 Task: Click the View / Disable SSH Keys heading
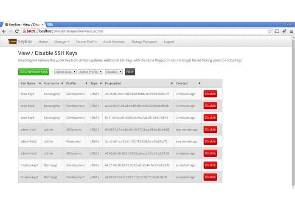[48, 53]
